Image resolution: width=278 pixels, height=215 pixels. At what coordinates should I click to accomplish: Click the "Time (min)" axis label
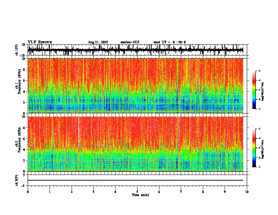coord(140,195)
